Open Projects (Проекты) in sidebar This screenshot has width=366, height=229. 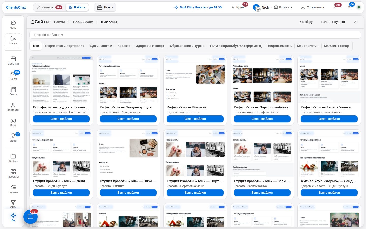tap(13, 174)
